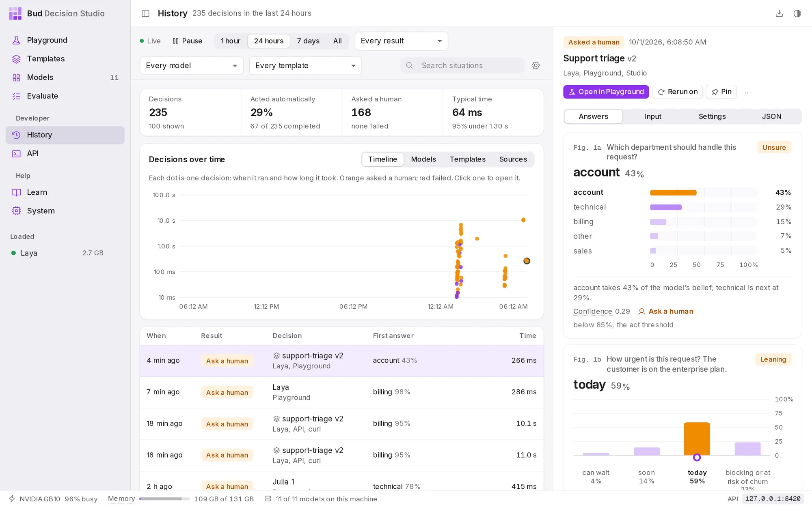Image resolution: width=812 pixels, height=507 pixels.
Task: Open the JSON tab in detail panel
Action: (x=771, y=116)
